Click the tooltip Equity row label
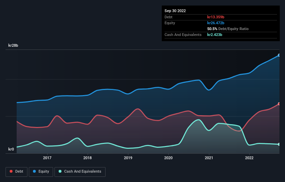The height and width of the screenshot is (182, 285). pyautogui.click(x=170, y=23)
